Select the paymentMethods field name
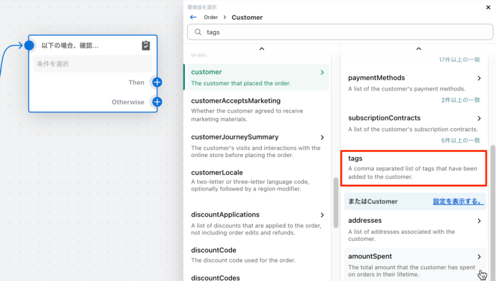496x281 pixels. click(x=376, y=78)
